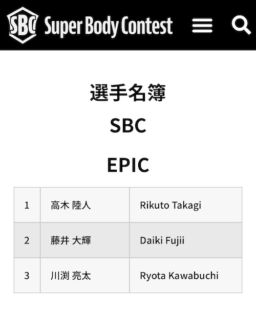This screenshot has width=256, height=315.
Task: Click Rikuto Takagi in the table
Action: (170, 206)
